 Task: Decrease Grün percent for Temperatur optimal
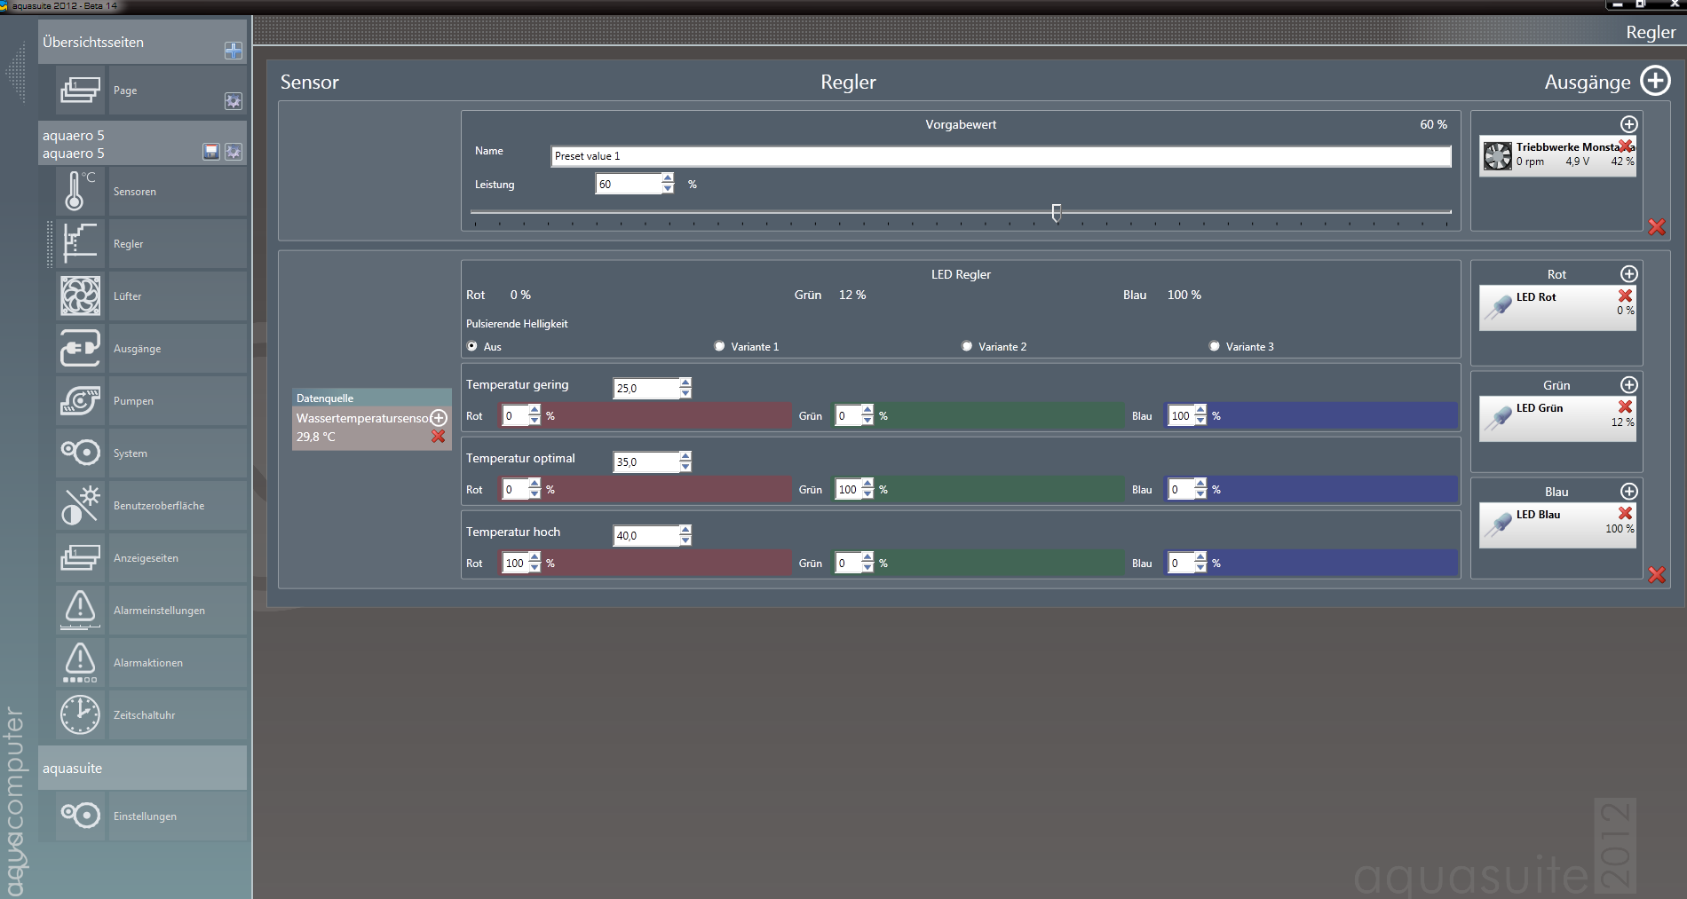(x=867, y=494)
